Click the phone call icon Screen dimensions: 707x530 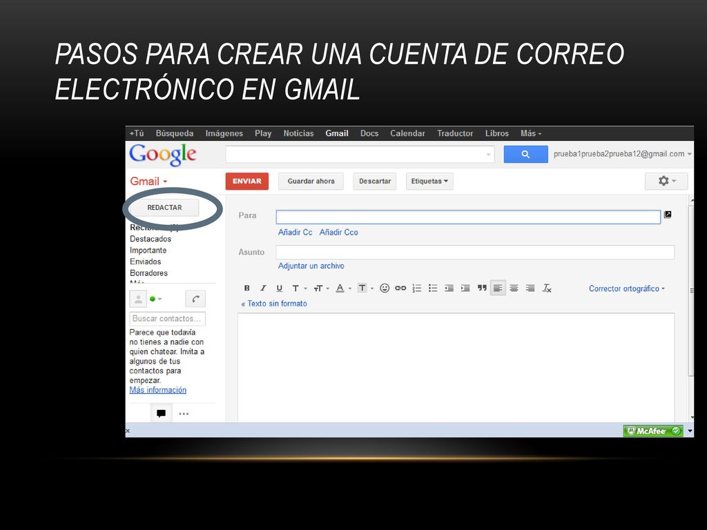point(195,299)
